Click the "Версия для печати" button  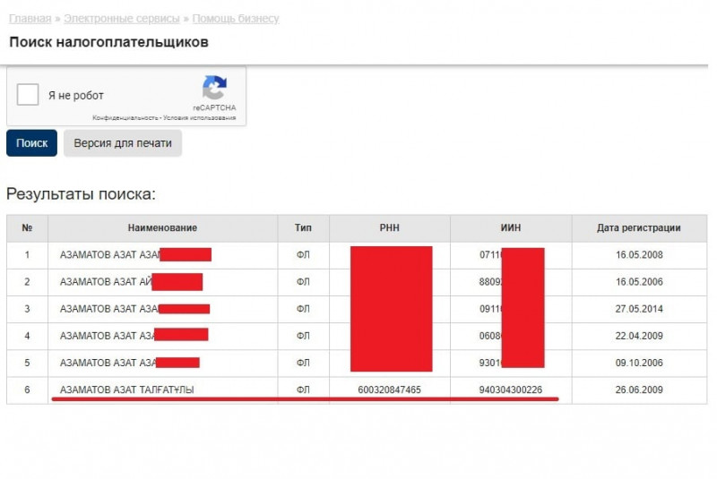tap(122, 143)
